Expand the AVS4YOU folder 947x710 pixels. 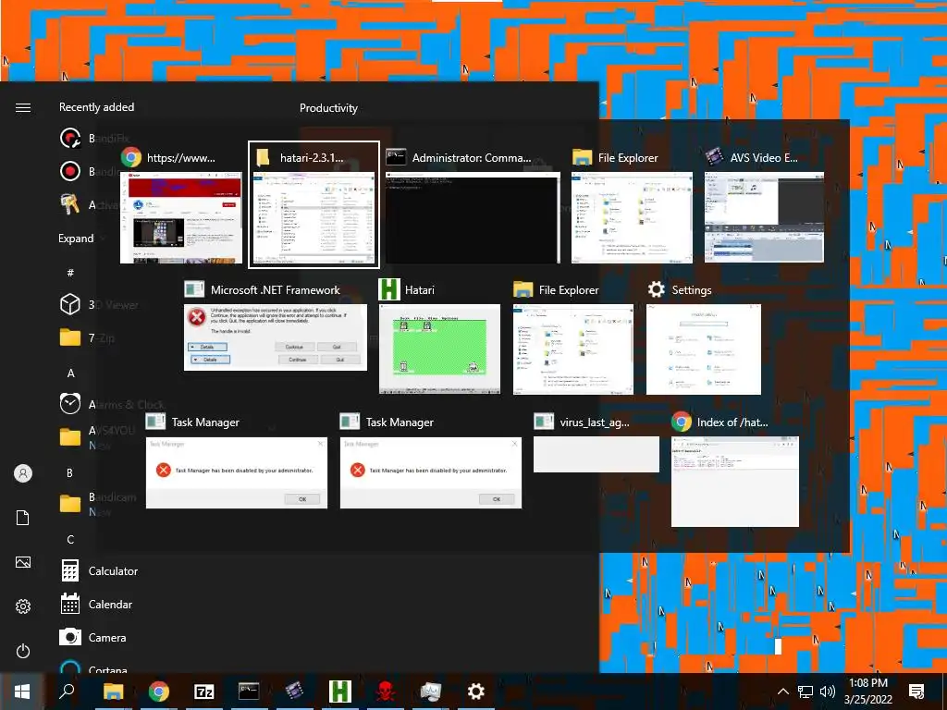(70, 437)
